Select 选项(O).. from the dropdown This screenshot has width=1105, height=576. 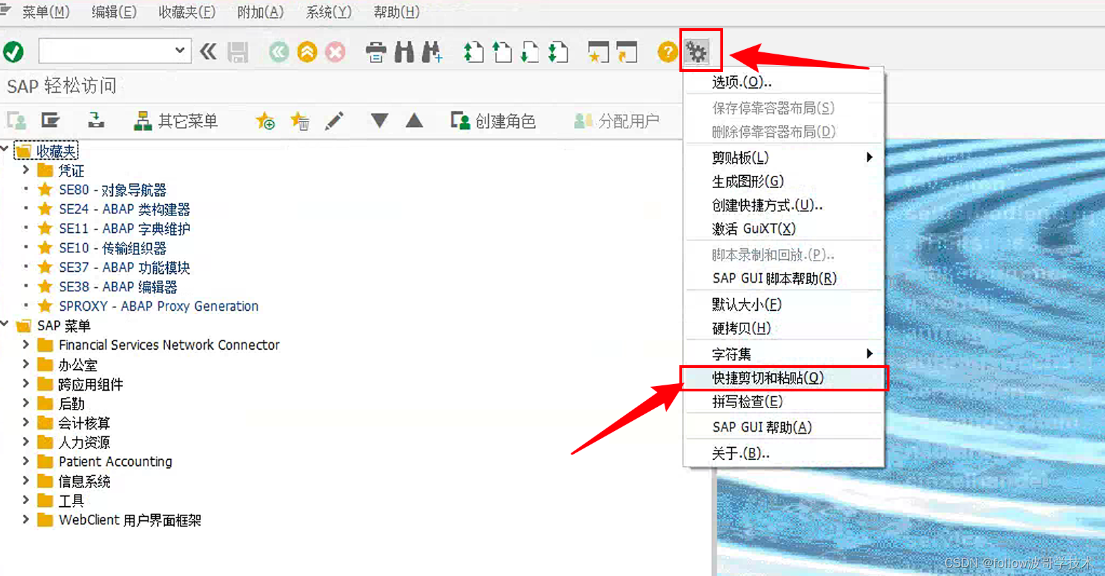point(783,82)
